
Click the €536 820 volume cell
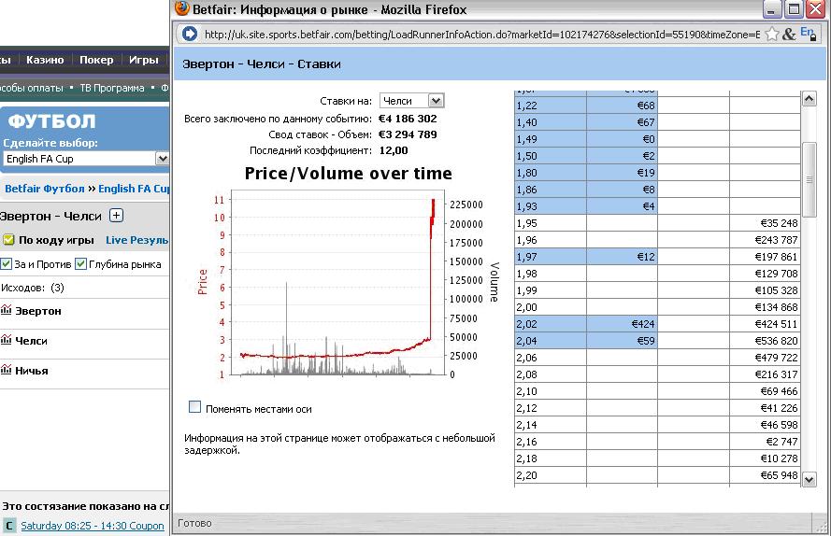point(765,341)
